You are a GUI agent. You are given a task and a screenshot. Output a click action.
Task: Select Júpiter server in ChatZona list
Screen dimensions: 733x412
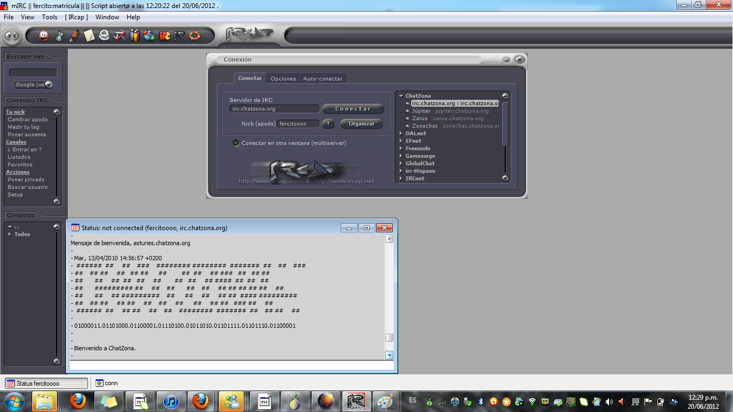[450, 111]
